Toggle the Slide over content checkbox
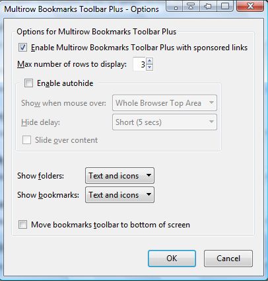Screen dimensions: 268x281 pos(26,140)
